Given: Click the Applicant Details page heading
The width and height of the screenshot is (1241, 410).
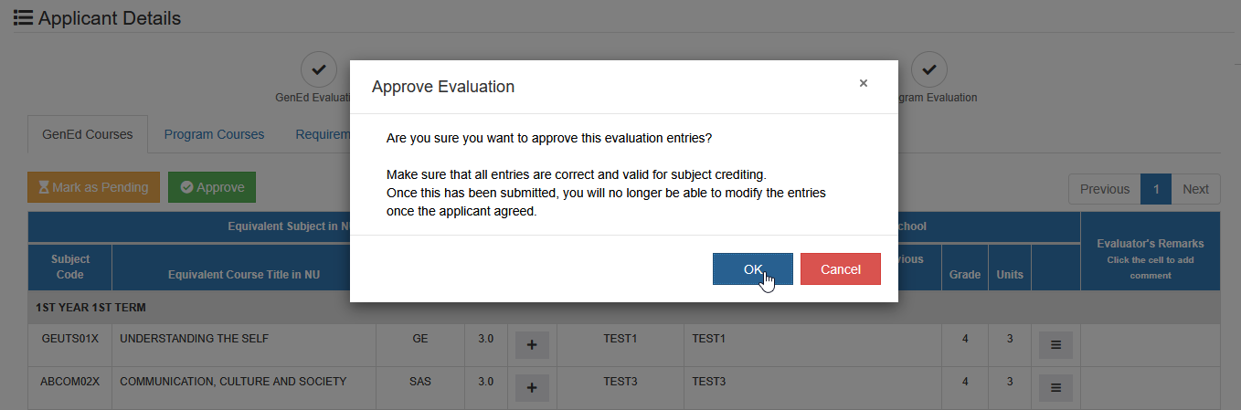Looking at the screenshot, I should (110, 18).
